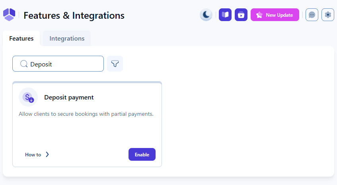The width and height of the screenshot is (337, 185).
Task: Click the Deposit payment card title
Action: [69, 97]
